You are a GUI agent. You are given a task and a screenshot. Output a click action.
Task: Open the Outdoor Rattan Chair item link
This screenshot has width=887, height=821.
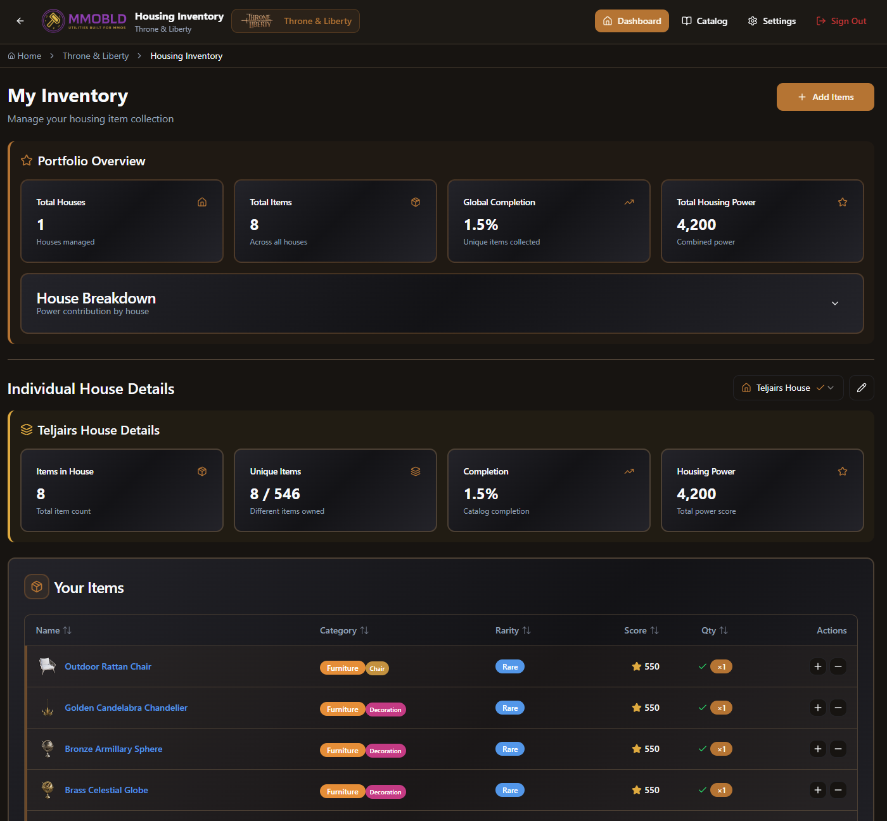coord(108,666)
